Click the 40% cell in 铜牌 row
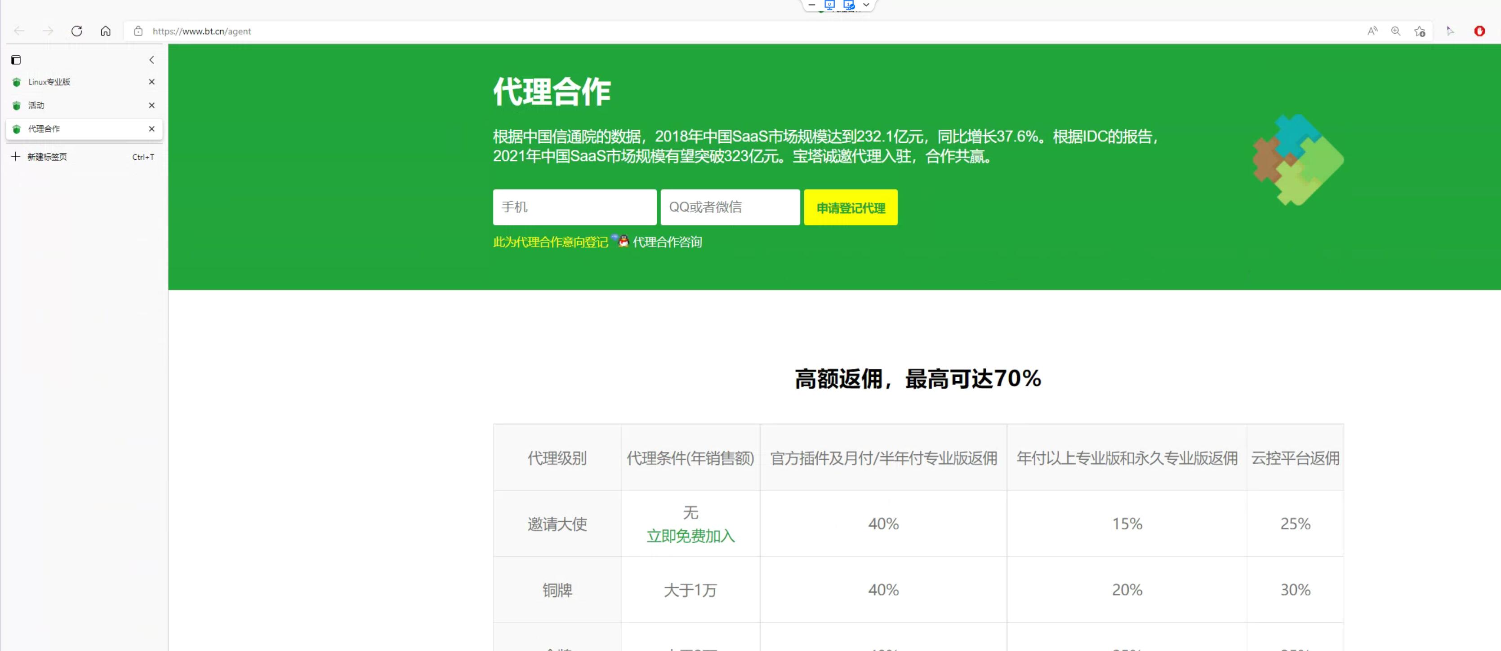Viewport: 1501px width, 651px height. click(x=883, y=590)
